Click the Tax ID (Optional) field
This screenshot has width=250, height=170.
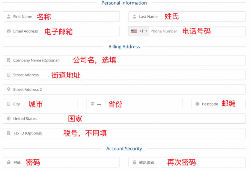[x=124, y=133]
